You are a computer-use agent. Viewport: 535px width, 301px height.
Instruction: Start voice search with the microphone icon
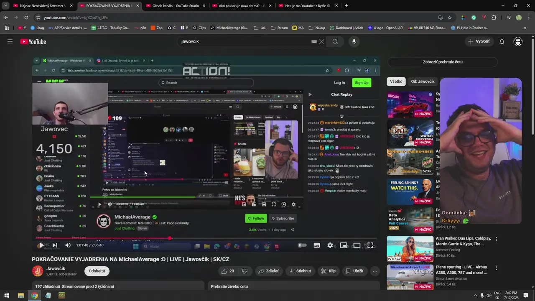click(354, 41)
